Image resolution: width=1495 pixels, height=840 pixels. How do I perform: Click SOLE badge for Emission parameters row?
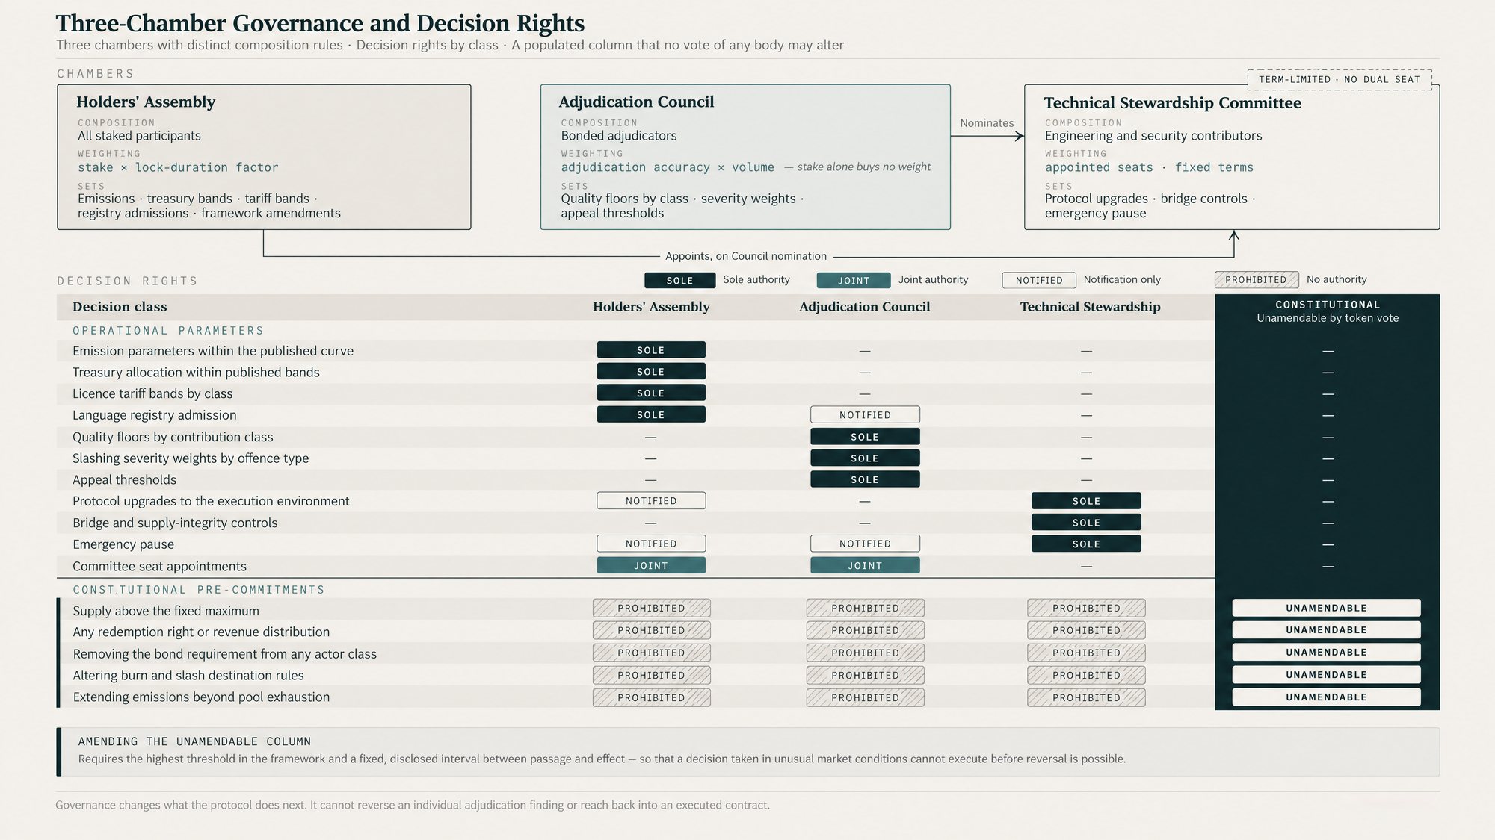coord(651,350)
